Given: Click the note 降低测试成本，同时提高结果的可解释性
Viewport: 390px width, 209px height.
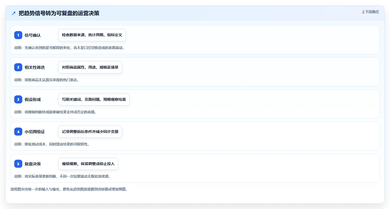Looking at the screenshot, I should [x=52, y=144].
